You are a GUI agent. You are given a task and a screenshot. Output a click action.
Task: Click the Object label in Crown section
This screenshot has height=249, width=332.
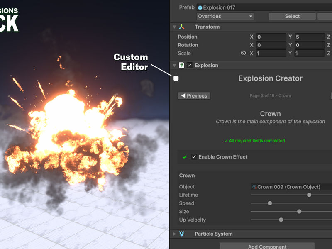[x=187, y=186]
